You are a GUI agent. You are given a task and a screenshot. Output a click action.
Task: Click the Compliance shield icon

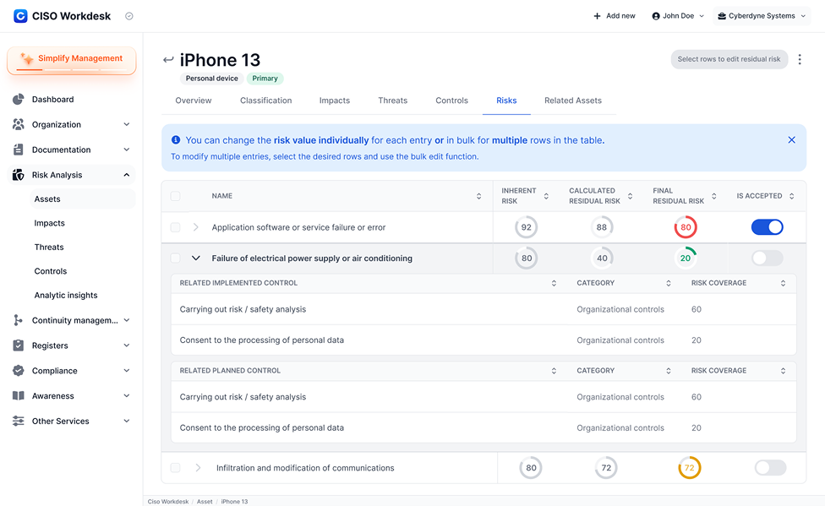click(19, 371)
